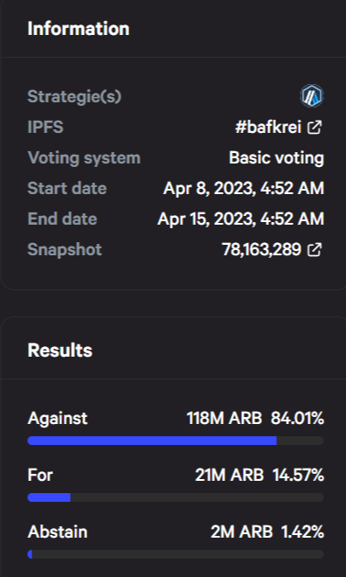Open the IPFS external link icon
Screen dimensions: 346x577
[315, 128]
